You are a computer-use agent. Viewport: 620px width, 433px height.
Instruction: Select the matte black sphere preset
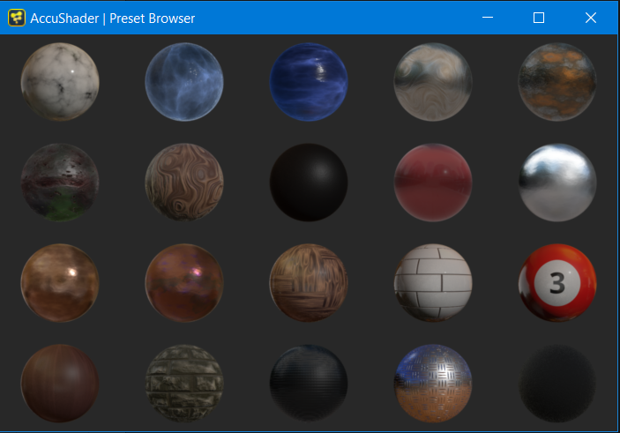(309, 183)
